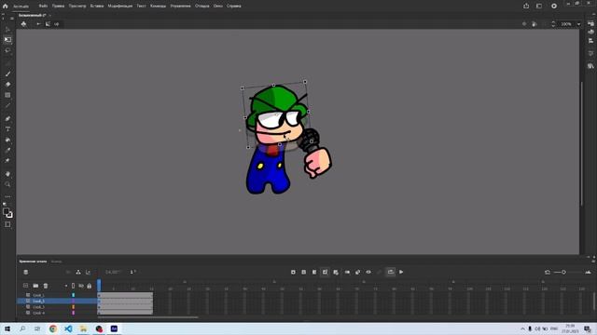Play the animation in timeline
The image size is (597, 335).
click(401, 272)
